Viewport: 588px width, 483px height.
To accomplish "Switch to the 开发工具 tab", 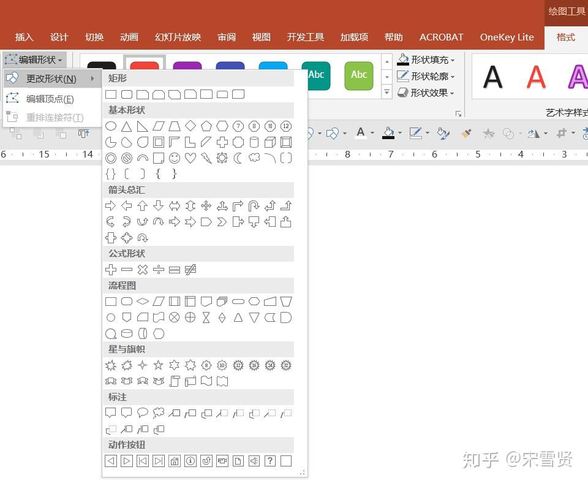I will pos(305,37).
